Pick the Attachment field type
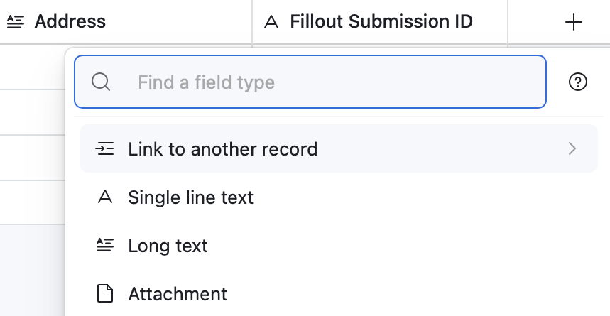 (178, 293)
